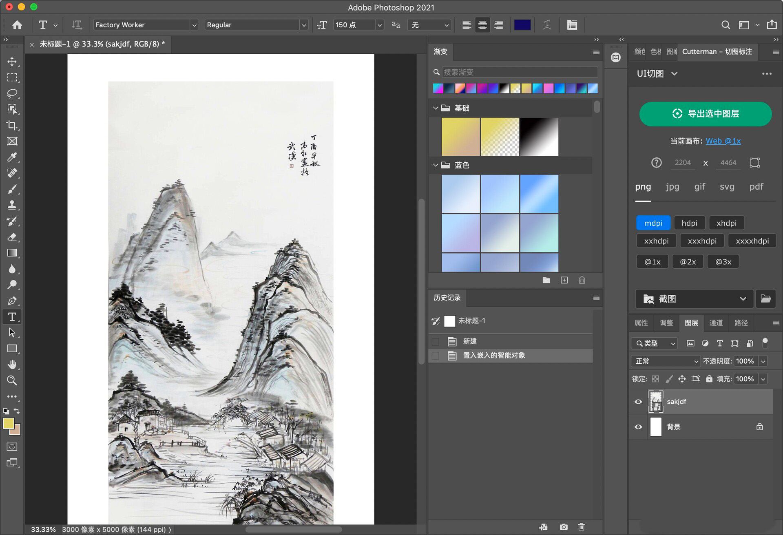Select the Eyedropper tool

[12, 157]
